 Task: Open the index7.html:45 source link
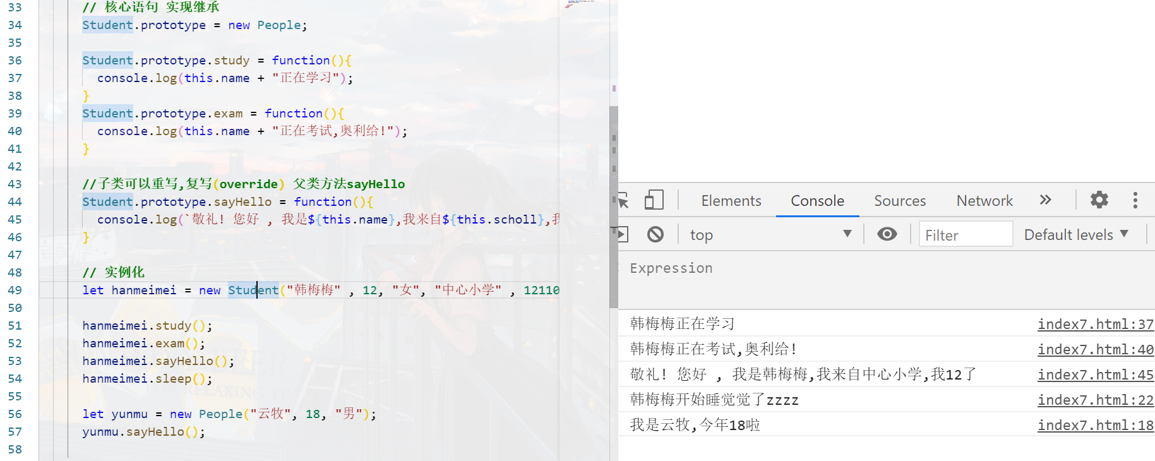1095,374
